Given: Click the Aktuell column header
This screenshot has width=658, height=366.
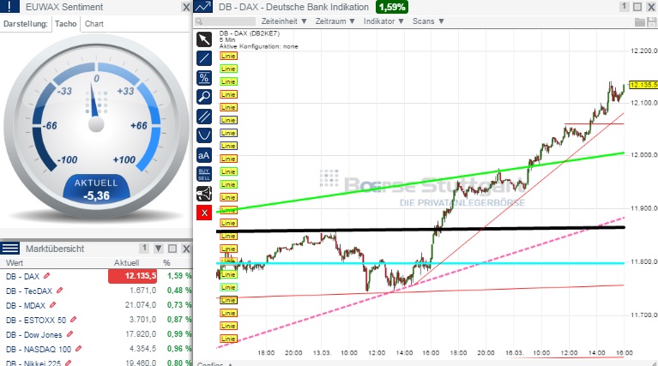Looking at the screenshot, I should [x=126, y=263].
